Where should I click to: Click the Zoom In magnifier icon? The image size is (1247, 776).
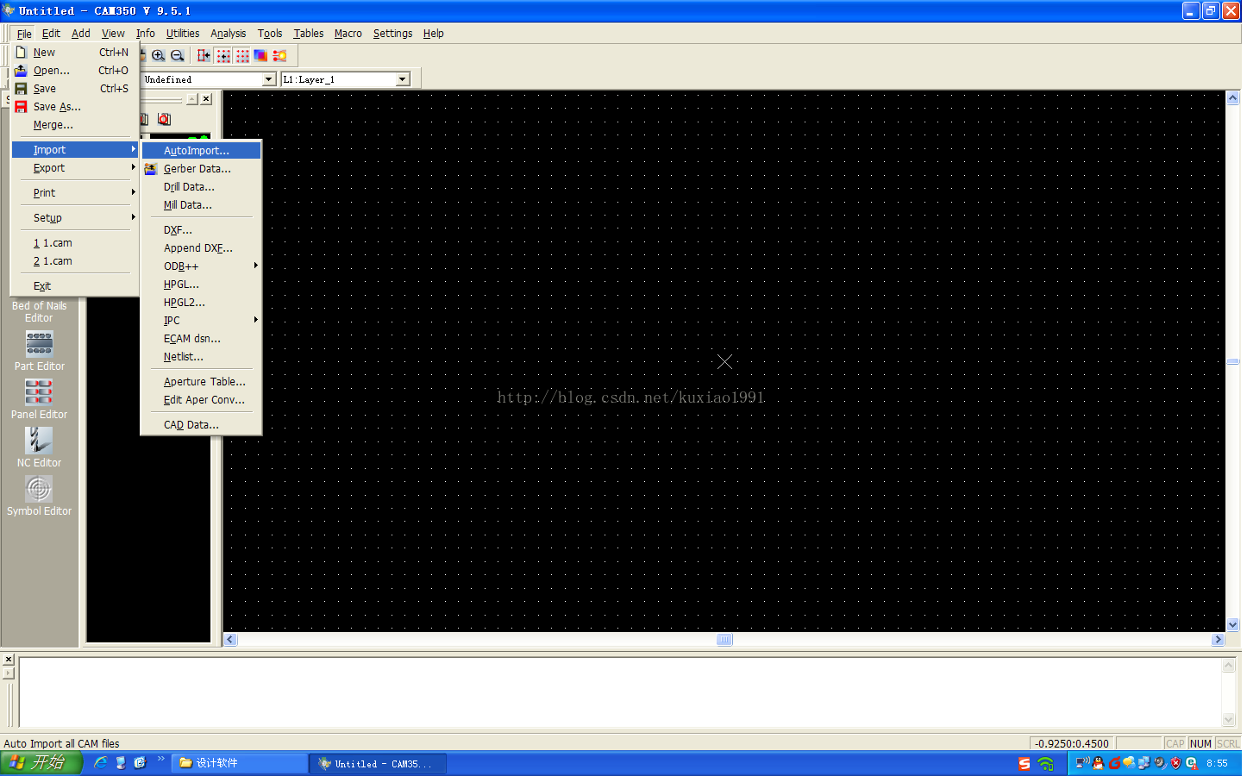pos(159,55)
